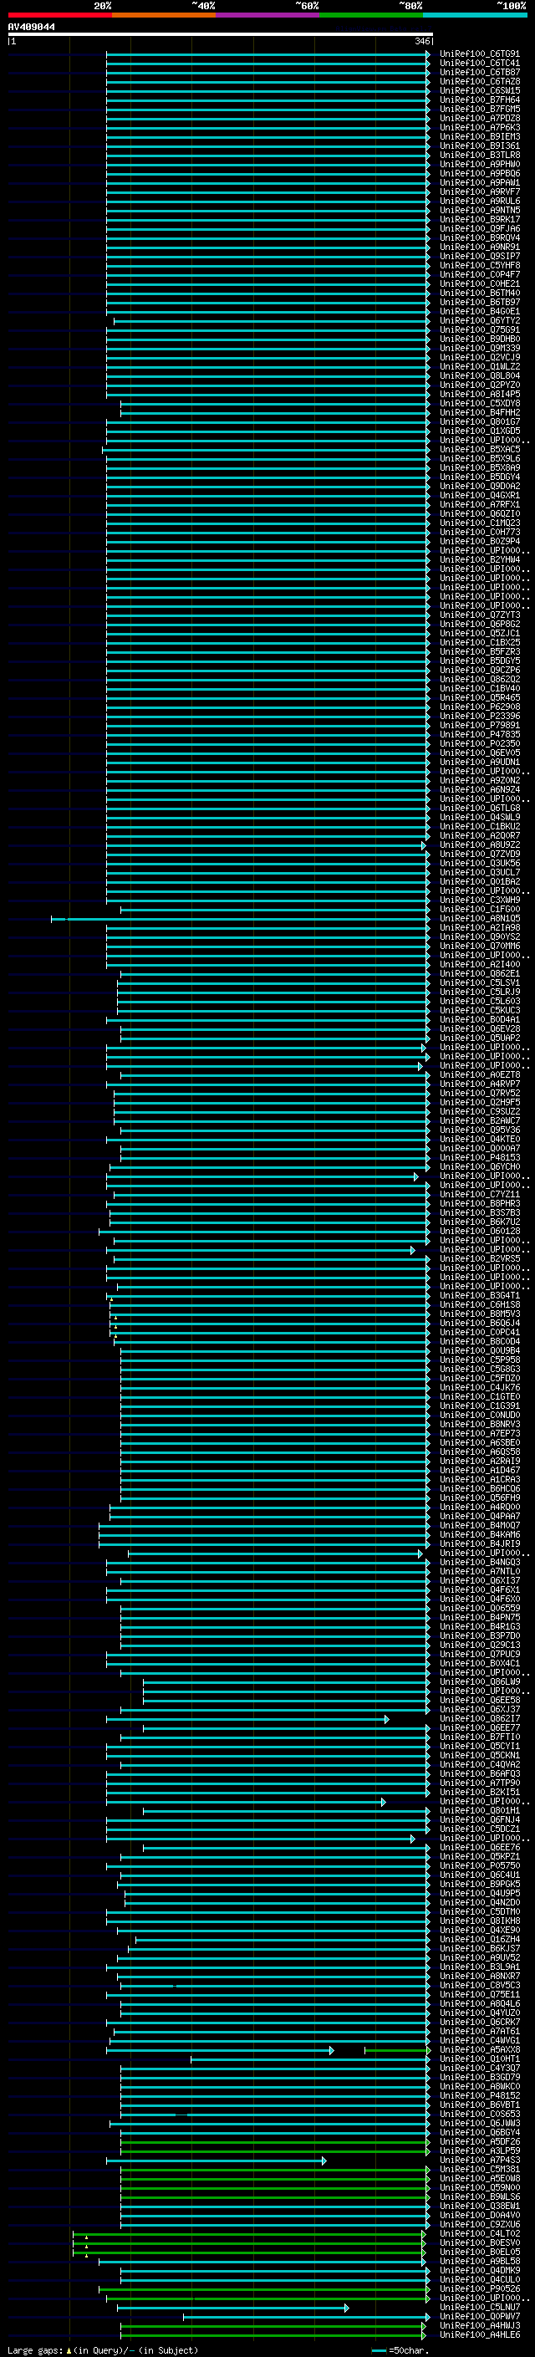The image size is (535, 2357).
Task: Click the UniRef100_B9RK17 entry
Action: coord(479,220)
